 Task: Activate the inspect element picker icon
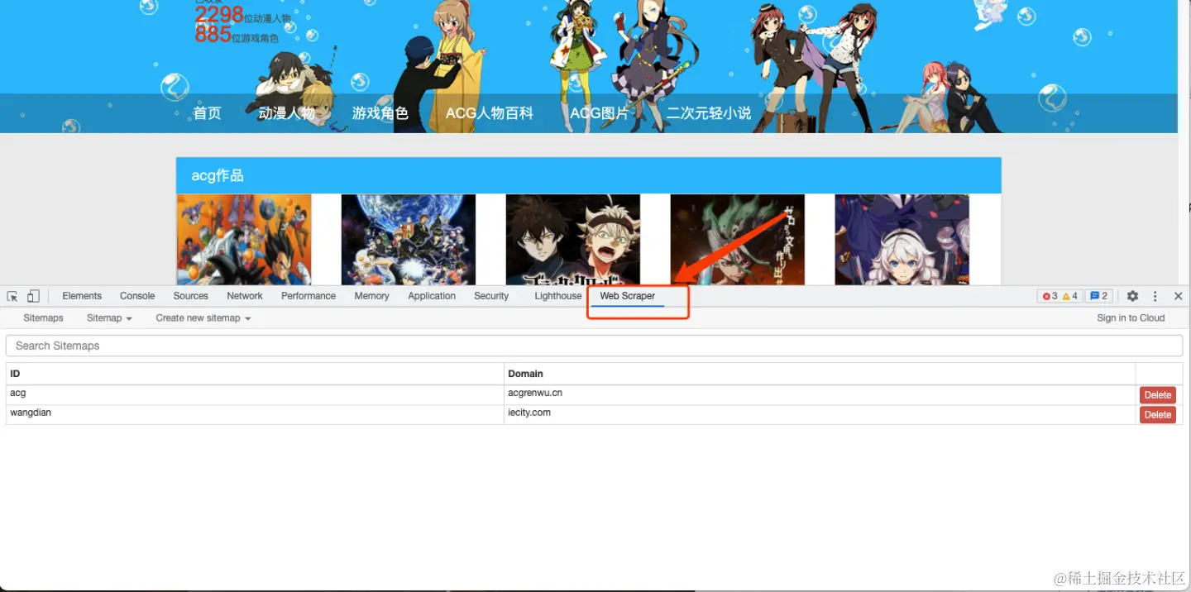(12, 296)
